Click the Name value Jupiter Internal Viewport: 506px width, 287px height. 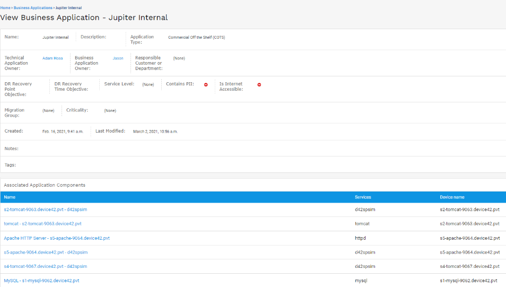56,38
